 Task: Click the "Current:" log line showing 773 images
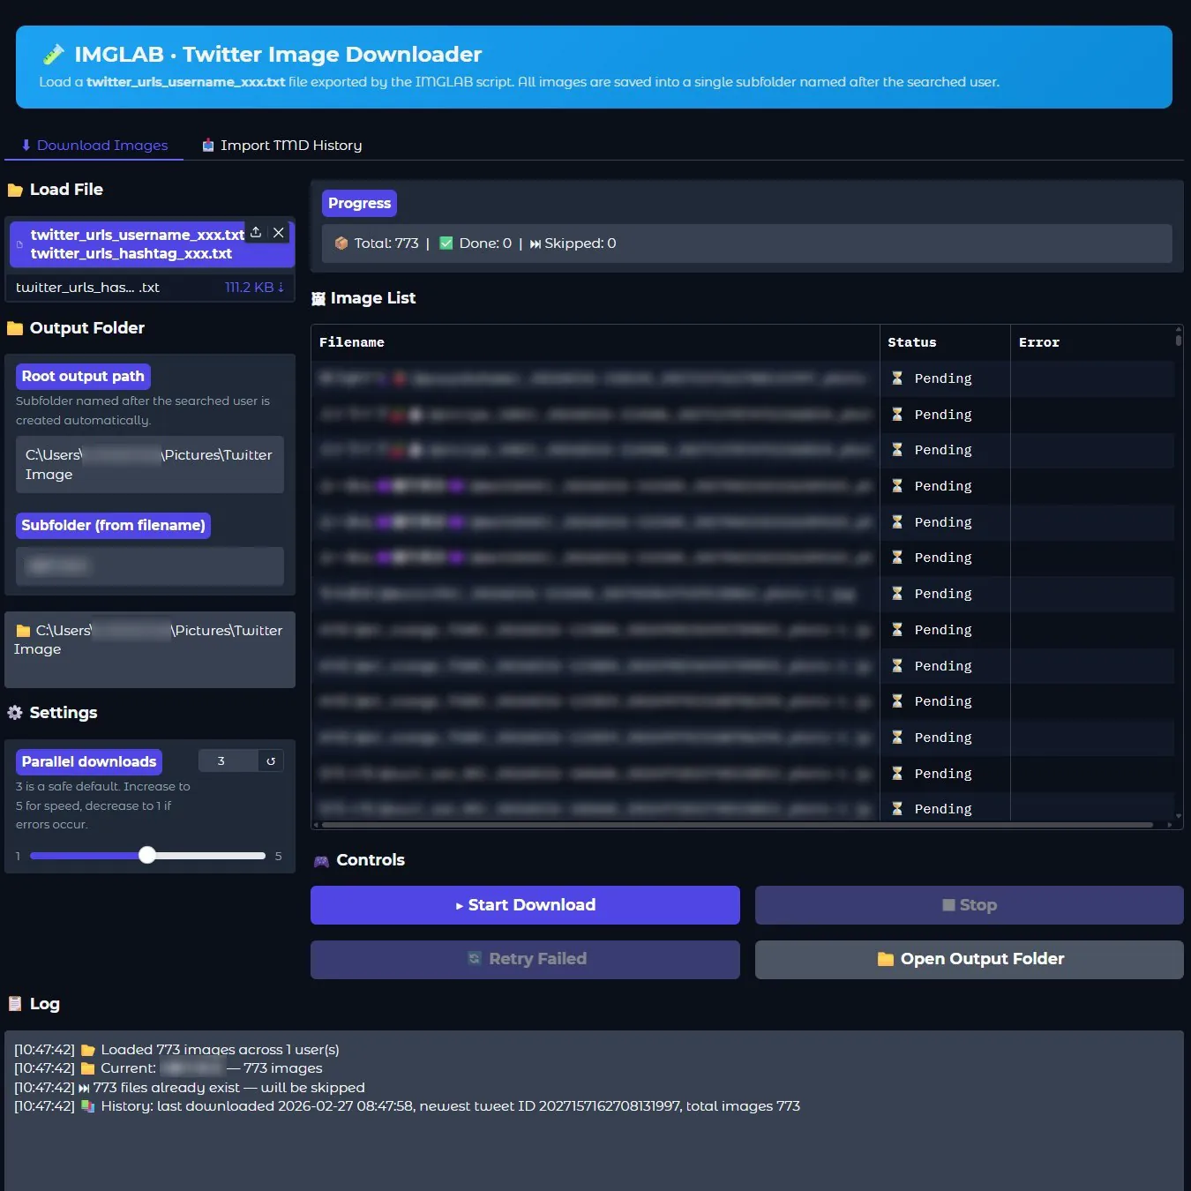pyautogui.click(x=169, y=1068)
